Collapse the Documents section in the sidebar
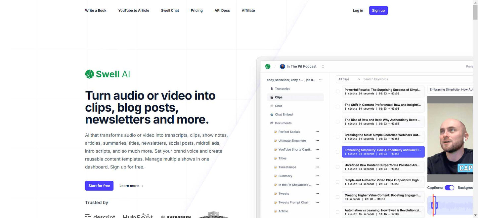Viewport: 478px width, 218px height. pos(272,123)
